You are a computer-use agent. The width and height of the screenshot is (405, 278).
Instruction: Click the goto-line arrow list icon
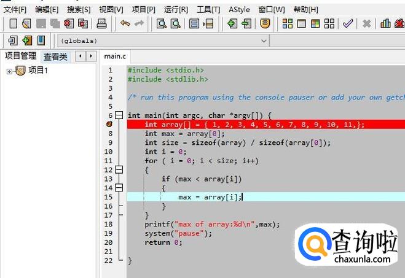click(208, 24)
